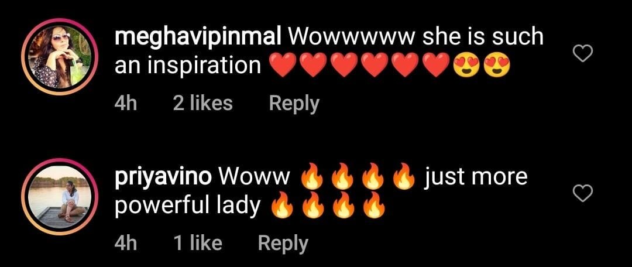Tap the text "just more" in priyavino's comment
632x267 pixels.
coord(475,177)
